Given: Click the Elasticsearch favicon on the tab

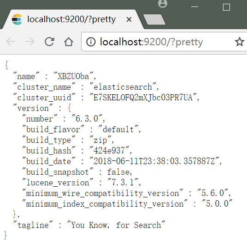Looking at the screenshot, I should (x=17, y=19).
